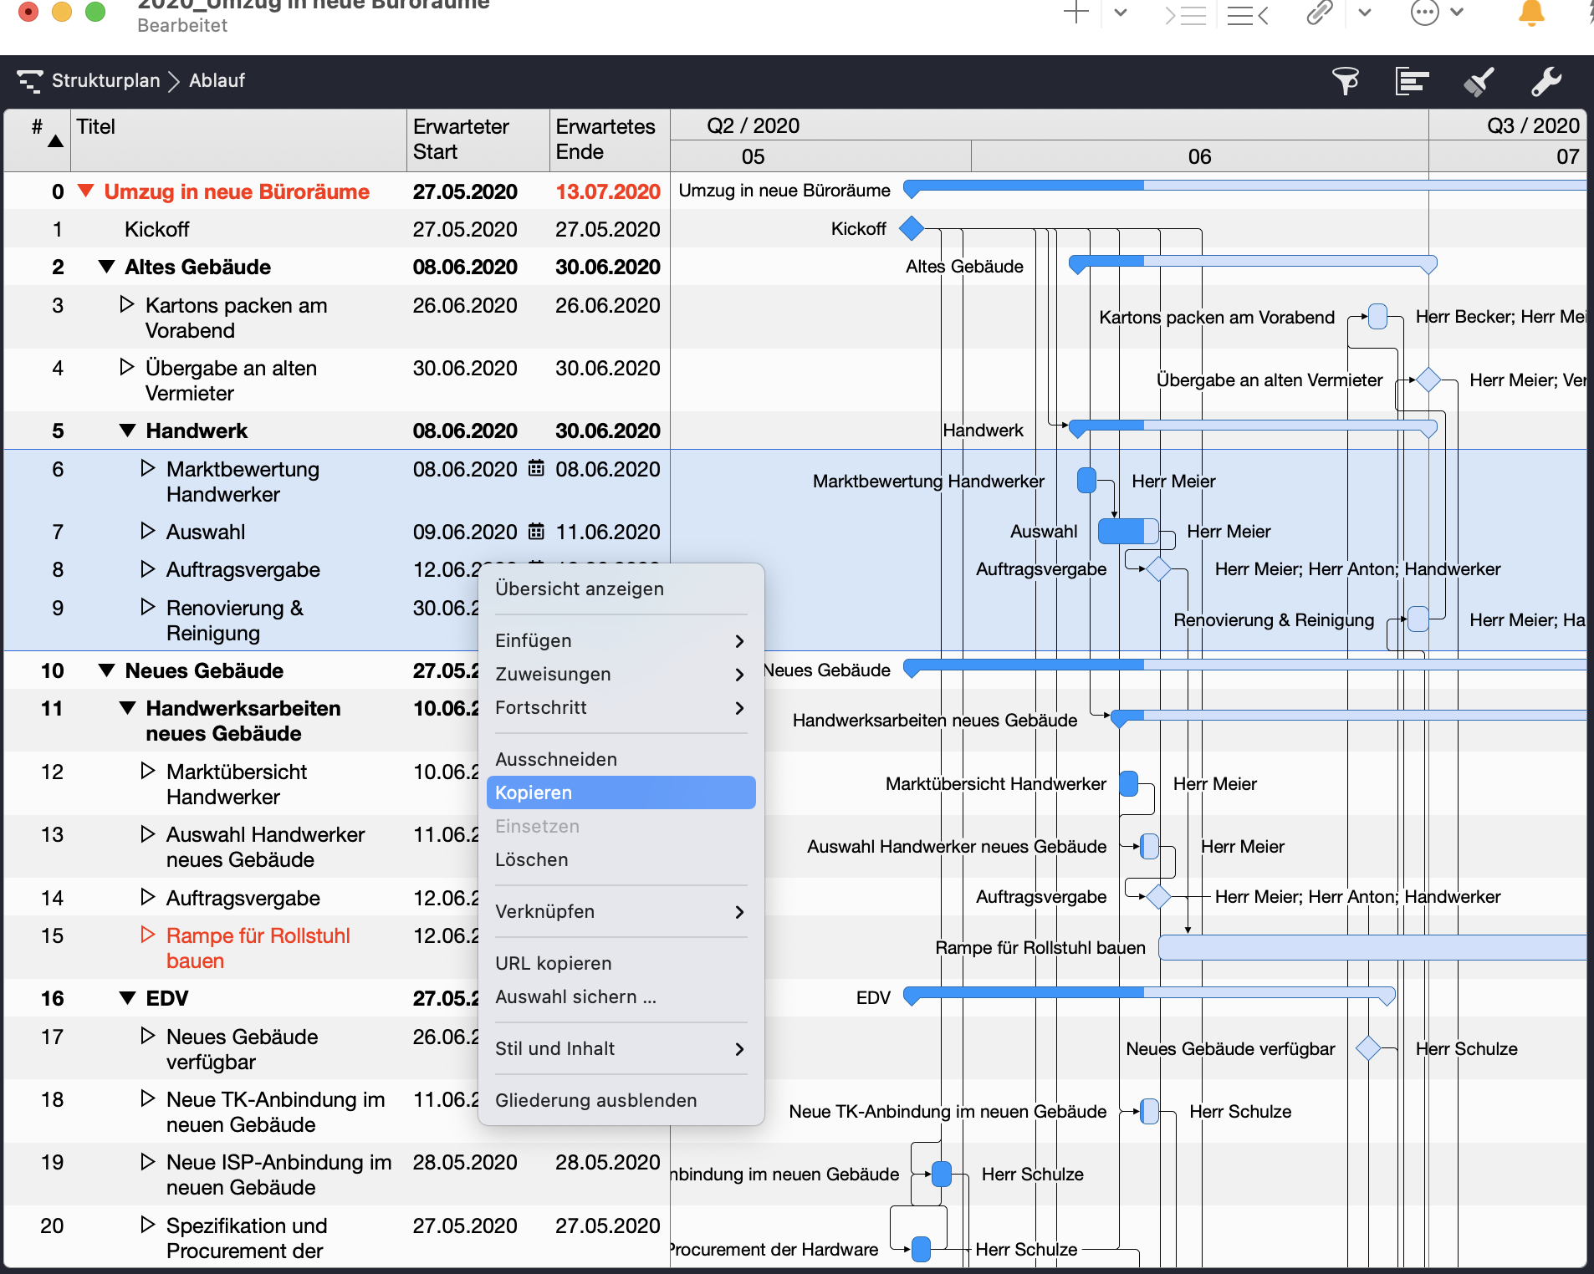
Task: Collapse the Altes Gebäude group
Action: [x=106, y=267]
